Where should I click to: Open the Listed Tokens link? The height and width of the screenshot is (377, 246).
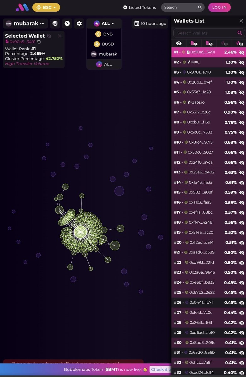139,7
